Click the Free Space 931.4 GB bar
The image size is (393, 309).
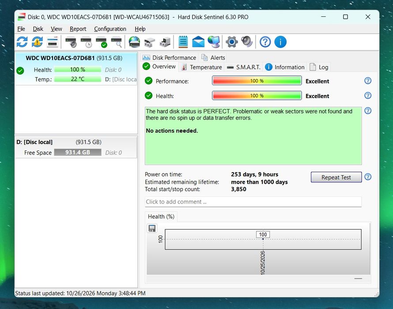click(78, 152)
